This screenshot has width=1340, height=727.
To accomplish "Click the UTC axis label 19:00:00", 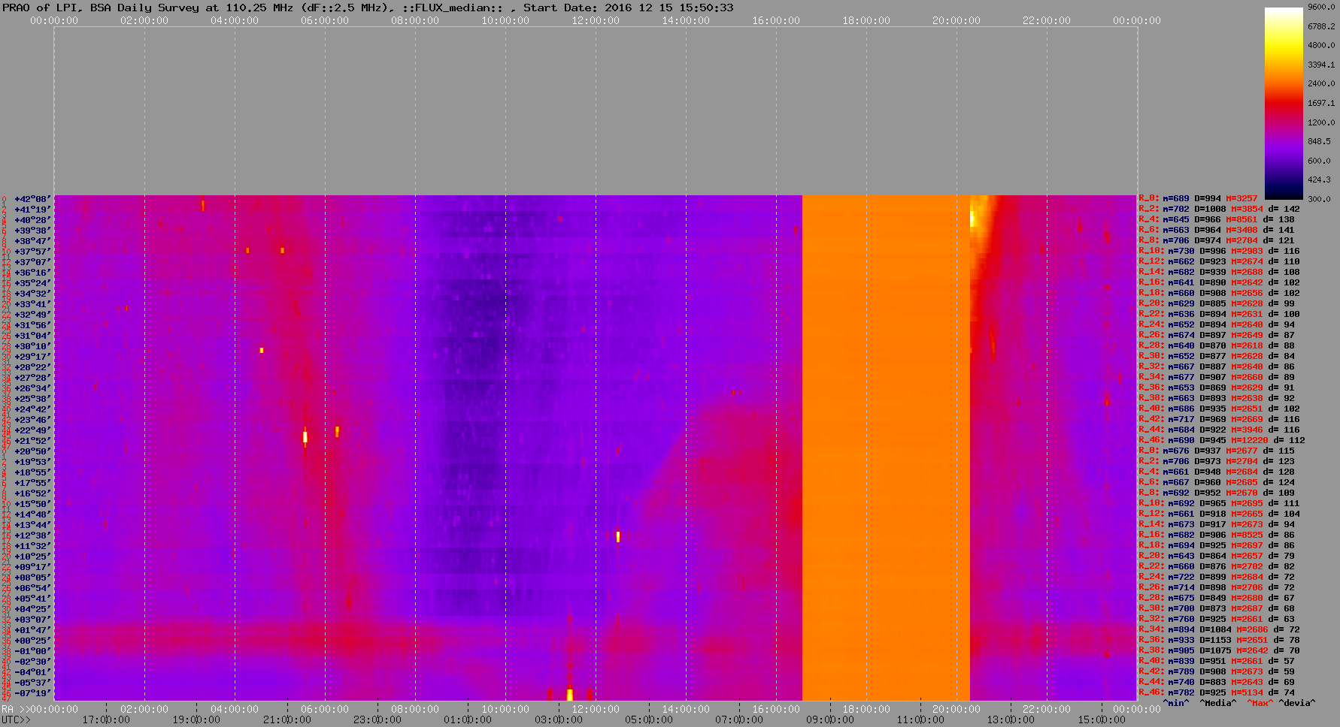I will [196, 719].
